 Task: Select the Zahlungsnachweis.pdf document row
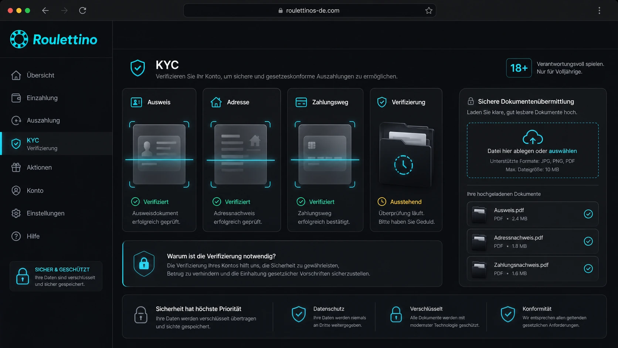(x=533, y=268)
